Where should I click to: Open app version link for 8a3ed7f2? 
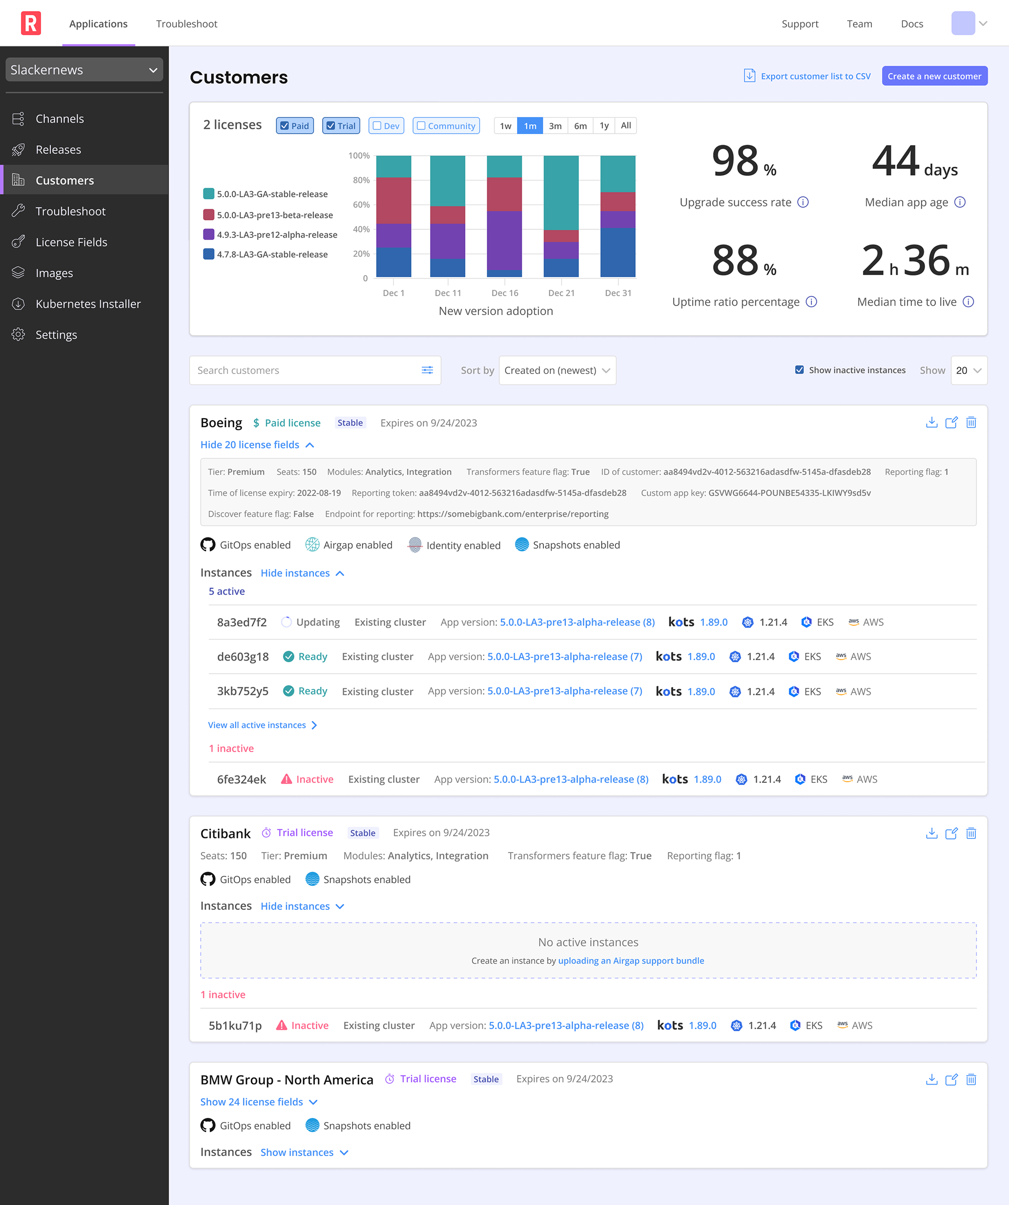pyautogui.click(x=576, y=622)
